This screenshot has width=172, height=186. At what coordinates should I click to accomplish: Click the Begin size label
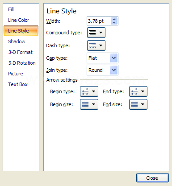61,104
